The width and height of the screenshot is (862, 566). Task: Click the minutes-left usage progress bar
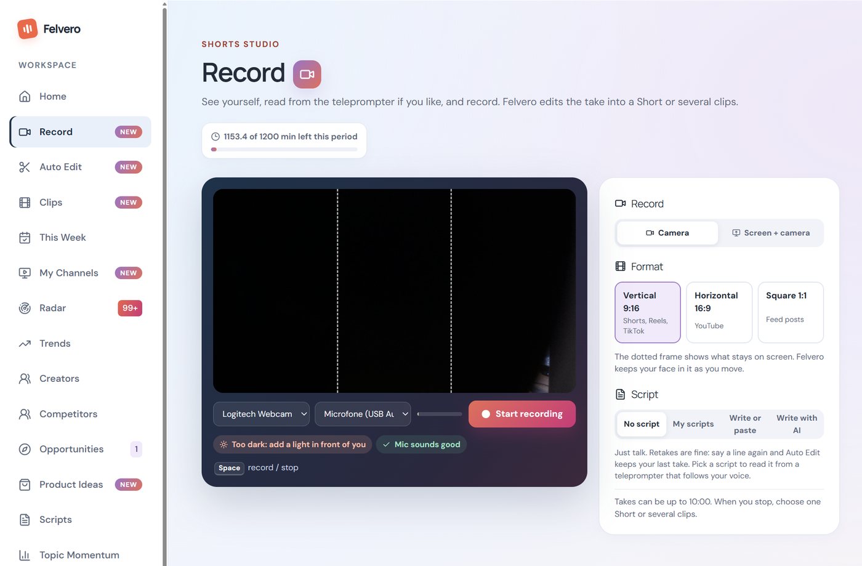point(284,149)
